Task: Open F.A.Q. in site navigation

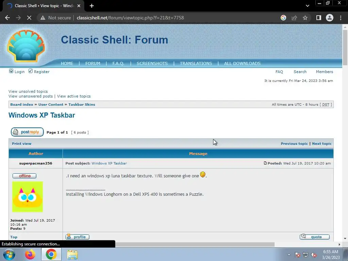Action: [x=118, y=64]
